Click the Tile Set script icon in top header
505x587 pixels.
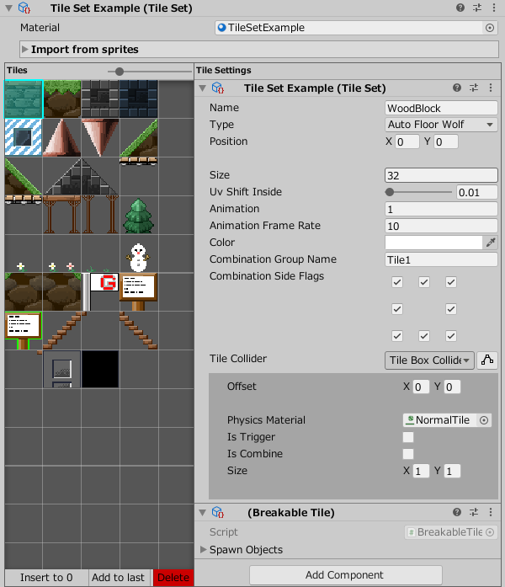[24, 8]
